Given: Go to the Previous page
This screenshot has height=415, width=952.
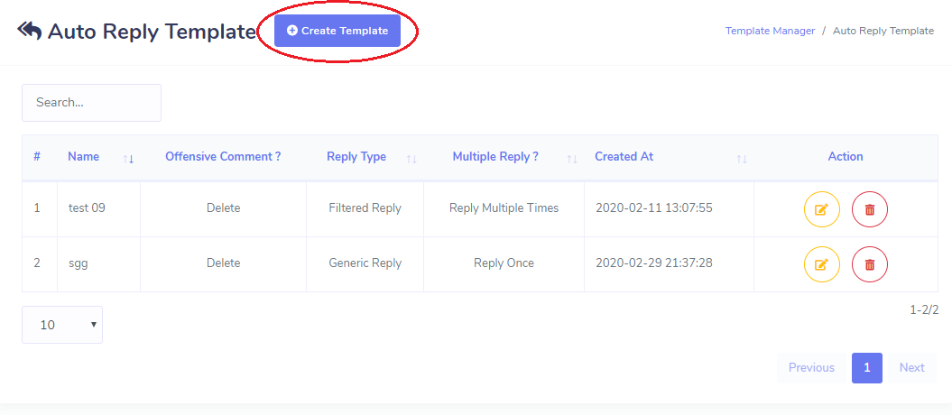Looking at the screenshot, I should pos(811,368).
